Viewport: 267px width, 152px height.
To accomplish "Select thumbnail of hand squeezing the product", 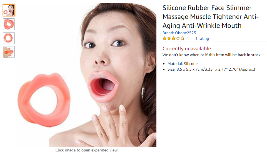I will click(x=9, y=52).
